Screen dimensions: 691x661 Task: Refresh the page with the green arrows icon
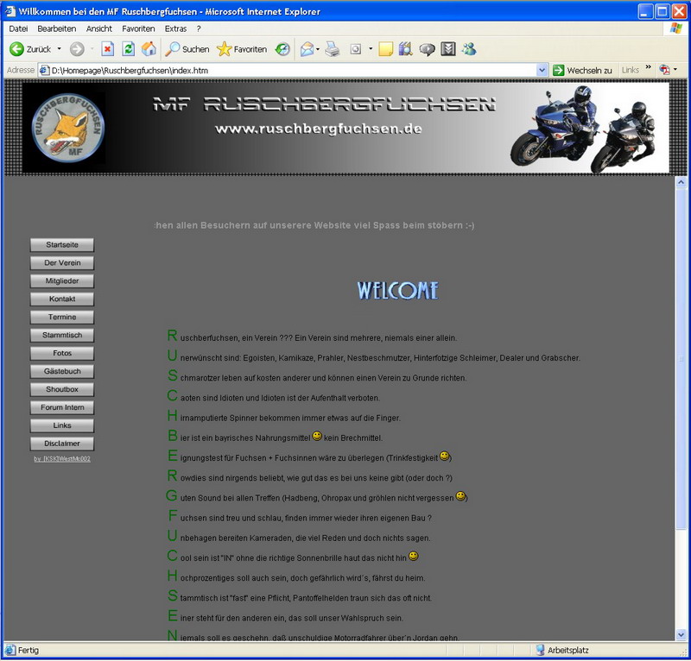[x=128, y=49]
